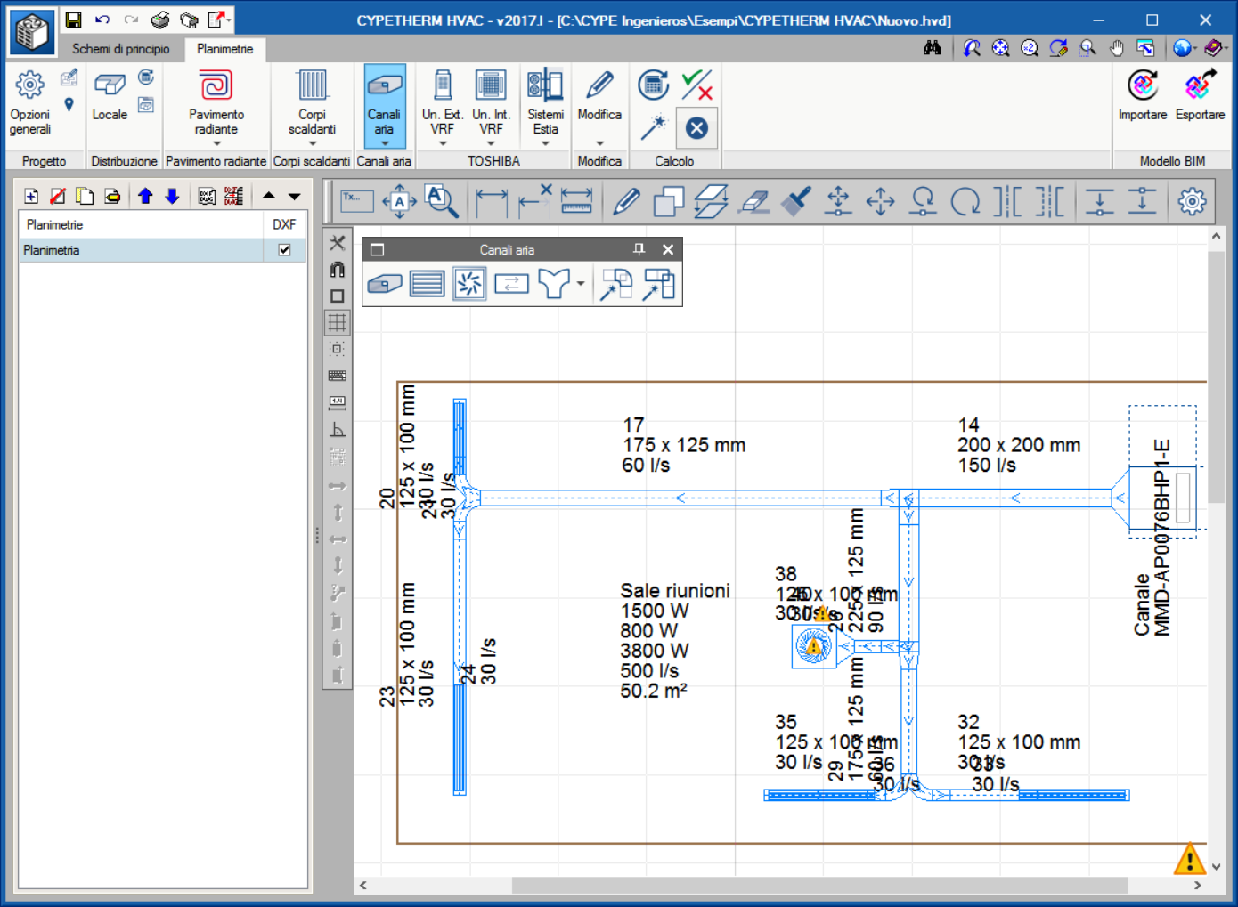Add new planimetria with plus icon

[x=31, y=196]
